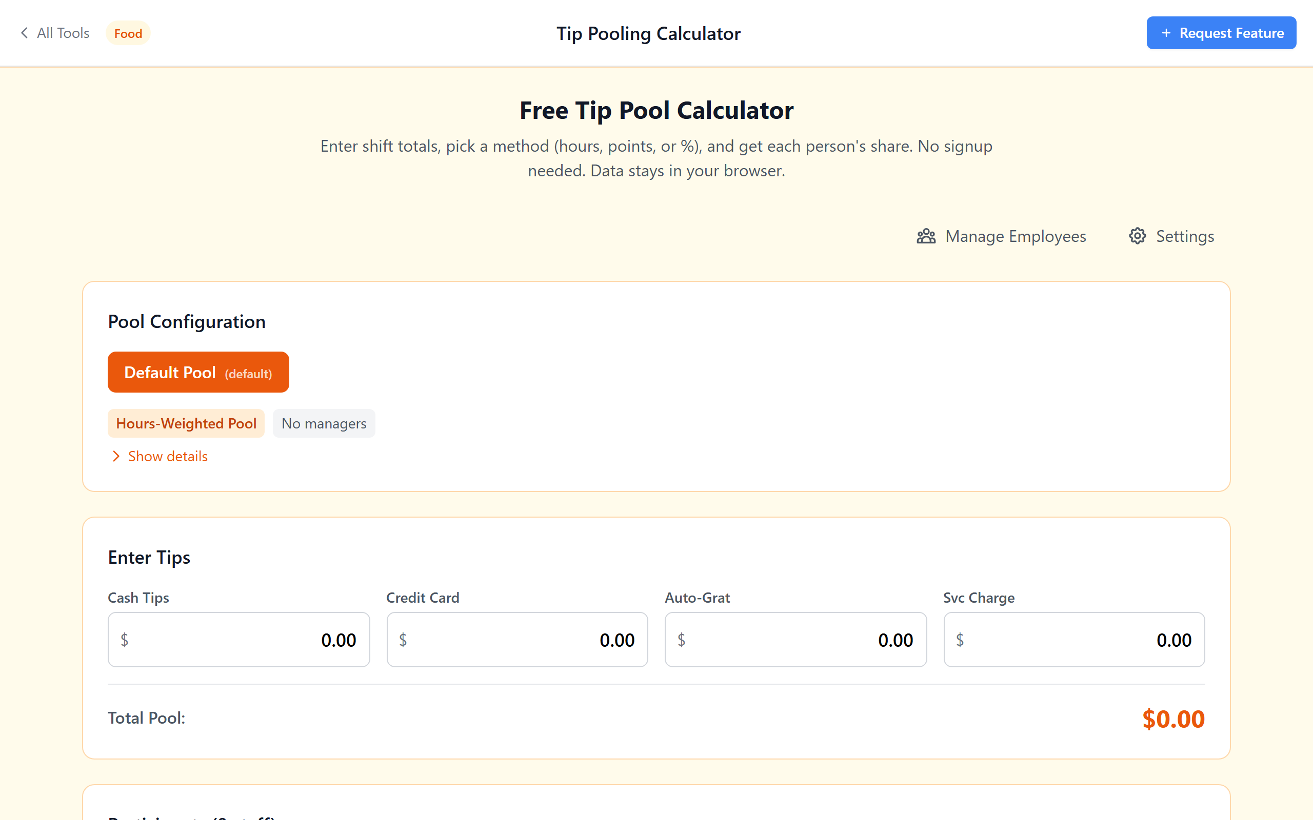Image resolution: width=1313 pixels, height=820 pixels.
Task: Click the Food category label
Action: (x=128, y=33)
